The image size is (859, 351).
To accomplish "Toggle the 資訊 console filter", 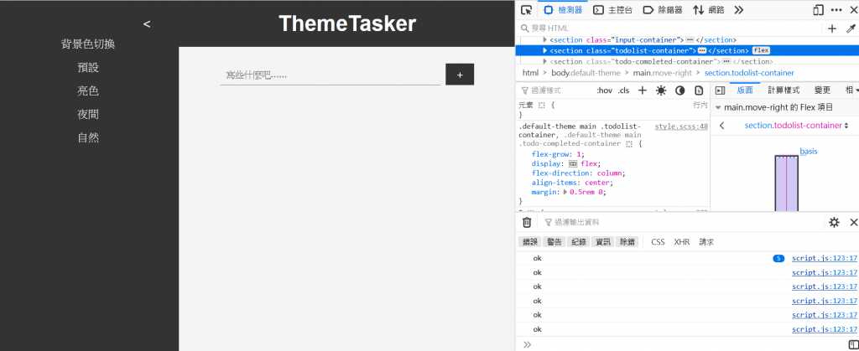I will click(603, 241).
